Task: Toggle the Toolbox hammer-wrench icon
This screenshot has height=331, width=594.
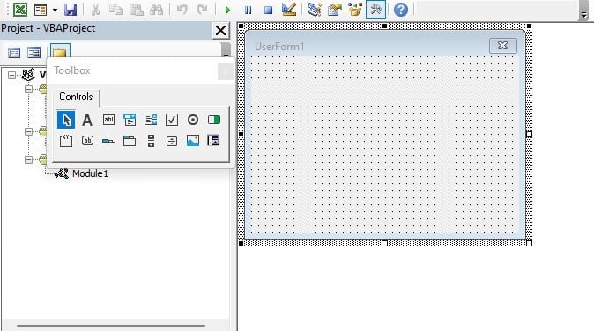Action: (x=375, y=10)
